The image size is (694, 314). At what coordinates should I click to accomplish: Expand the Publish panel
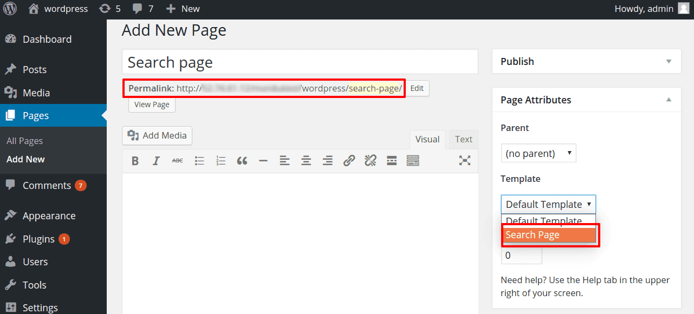pyautogui.click(x=669, y=62)
